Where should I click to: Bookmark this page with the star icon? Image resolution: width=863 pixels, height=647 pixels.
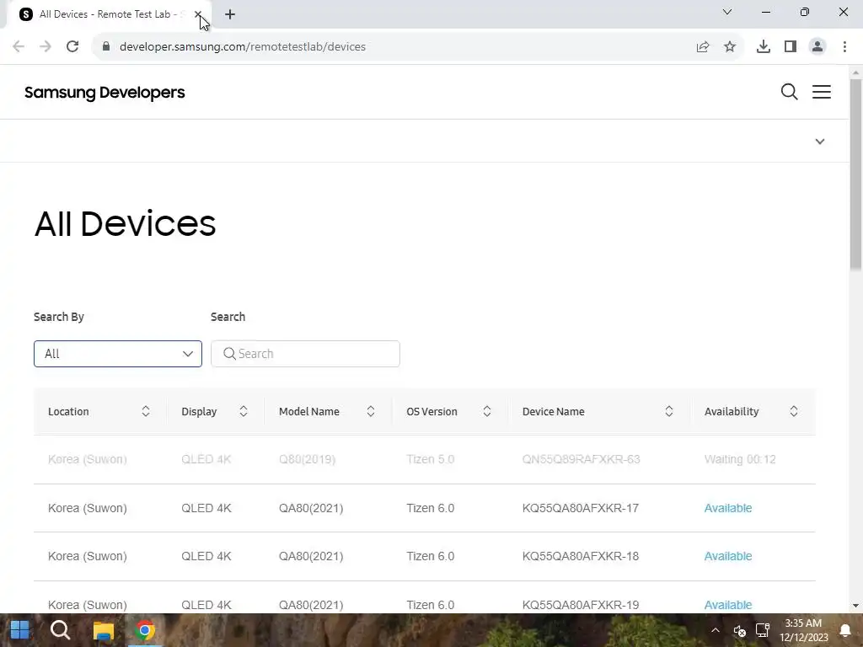tap(729, 47)
